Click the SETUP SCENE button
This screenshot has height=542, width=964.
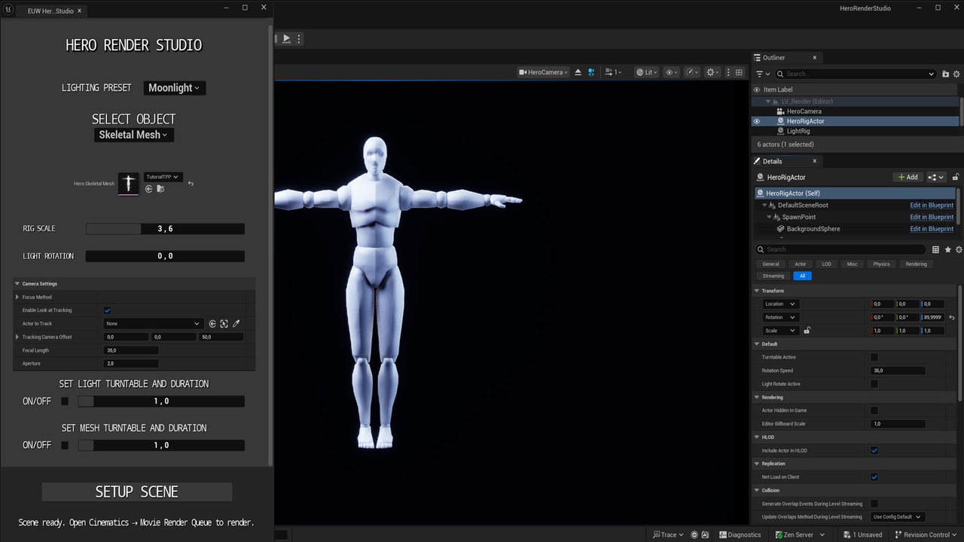pos(137,492)
